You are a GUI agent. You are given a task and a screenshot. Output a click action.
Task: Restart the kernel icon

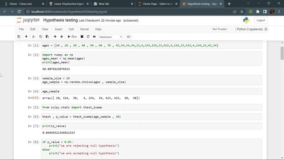[x=88, y=36]
